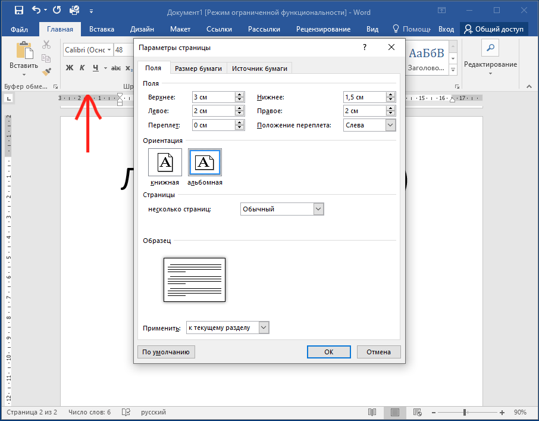Click the zoom slider handle in status bar
539x421 pixels.
465,412
